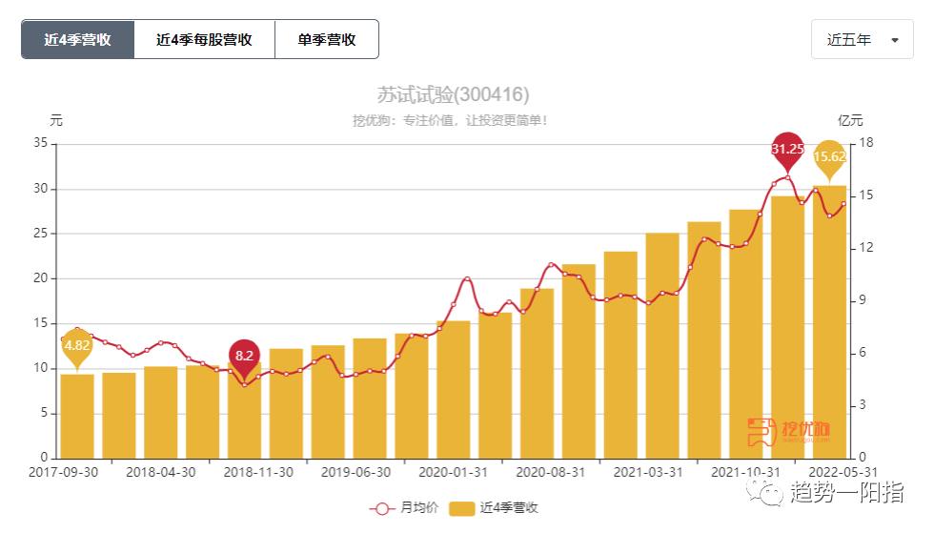Switch to 近4季每股营收 tab
The image size is (934, 533).
[x=204, y=39]
